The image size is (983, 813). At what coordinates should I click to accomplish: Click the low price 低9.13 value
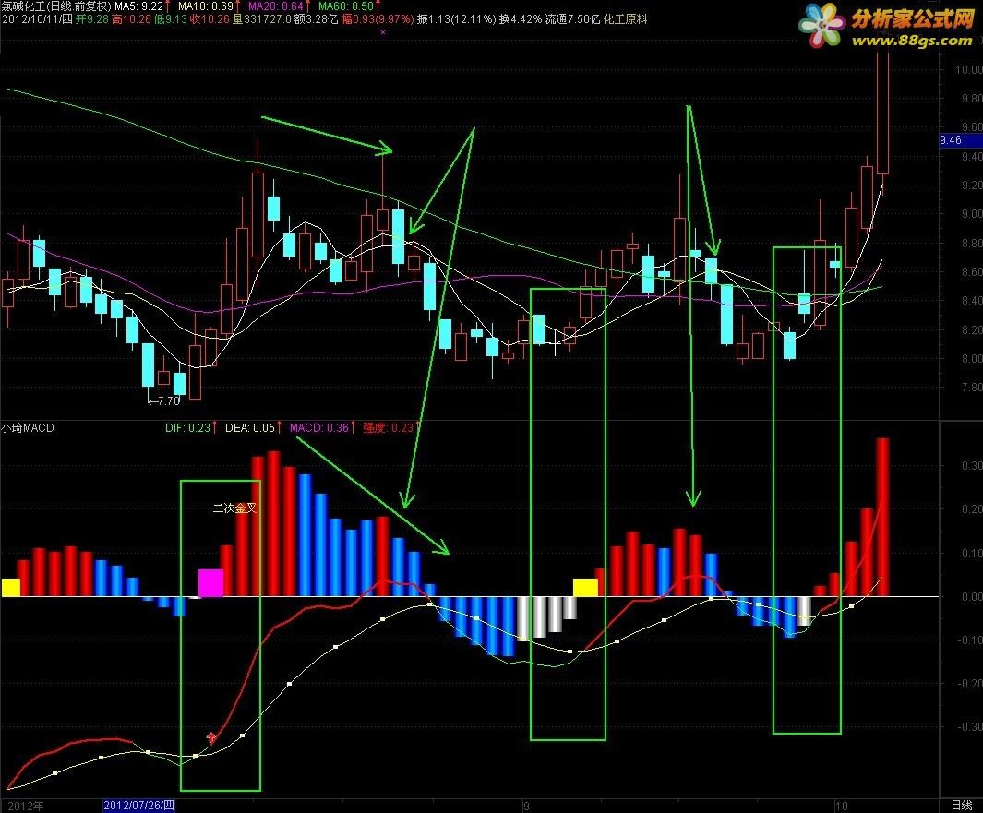(171, 19)
